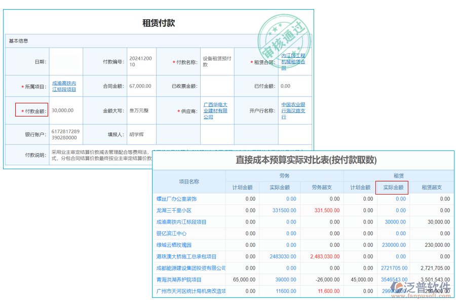The height and width of the screenshot is (304, 456).
Task: Open the 成渝高铁内江标段项目 project link
Action: coord(64,86)
